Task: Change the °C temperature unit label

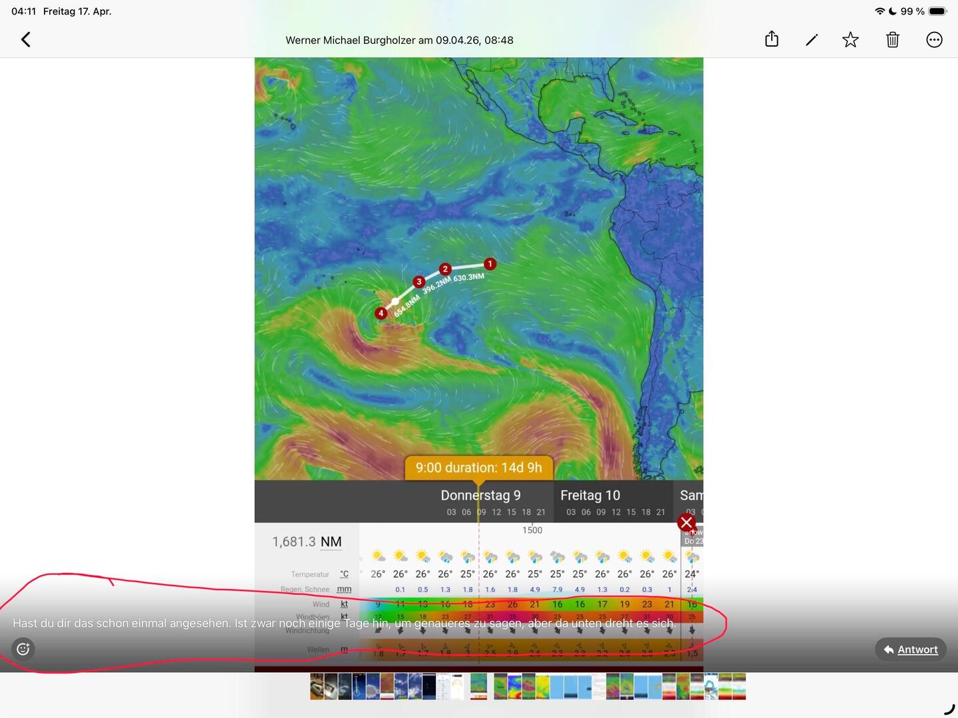Action: point(344,574)
